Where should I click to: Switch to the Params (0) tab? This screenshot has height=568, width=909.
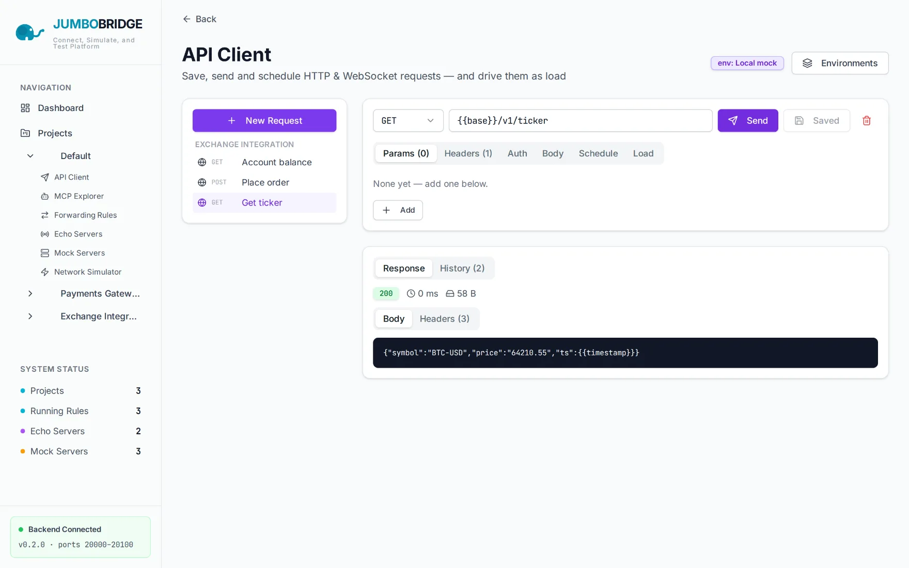click(x=406, y=153)
